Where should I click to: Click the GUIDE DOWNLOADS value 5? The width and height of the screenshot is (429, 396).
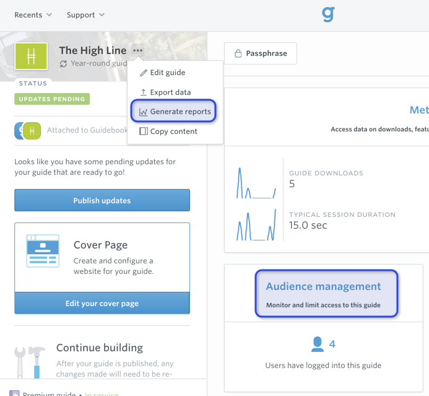pos(292,184)
